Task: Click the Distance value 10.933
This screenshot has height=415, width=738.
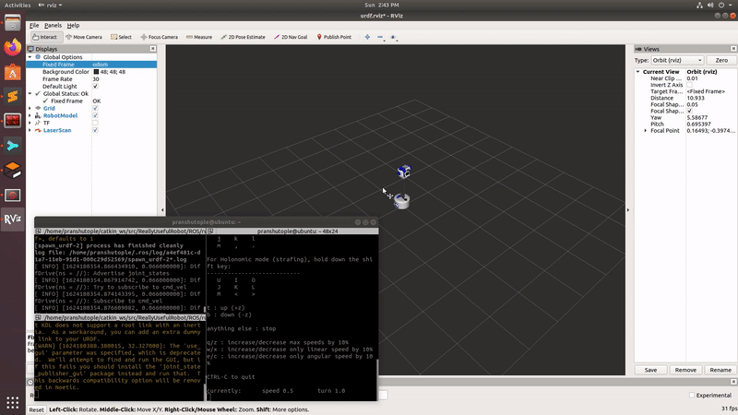Action: click(696, 98)
